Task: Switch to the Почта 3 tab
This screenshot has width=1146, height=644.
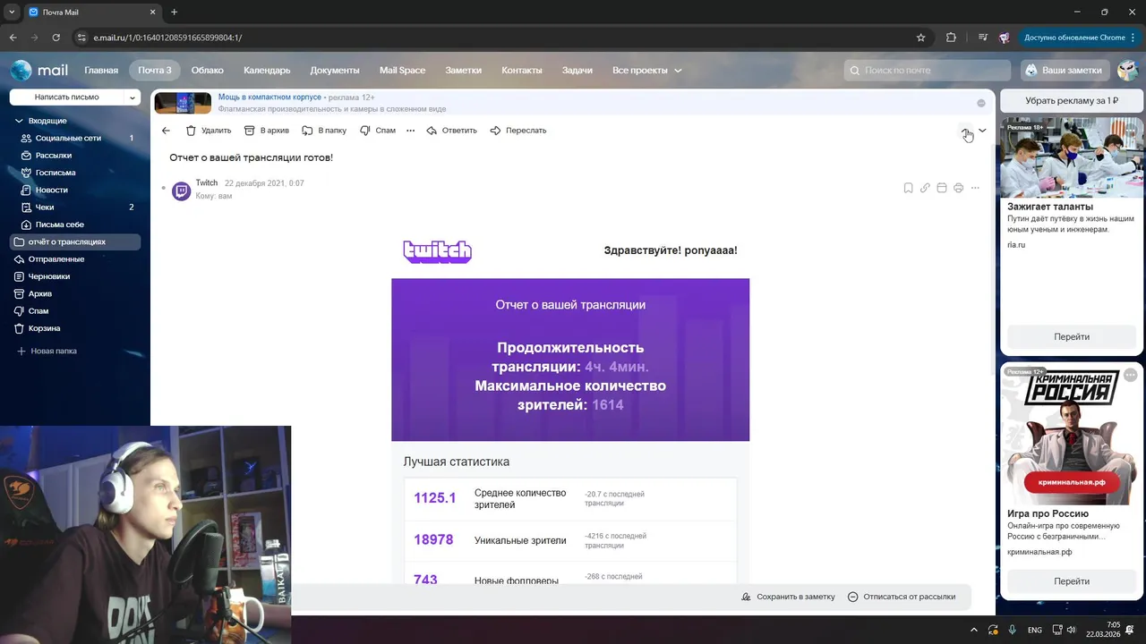Action: (155, 71)
